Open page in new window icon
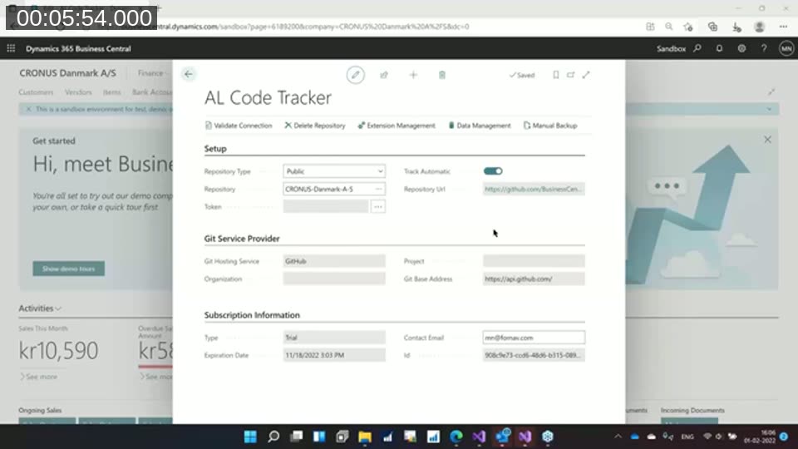The height and width of the screenshot is (449, 798). [x=570, y=75]
